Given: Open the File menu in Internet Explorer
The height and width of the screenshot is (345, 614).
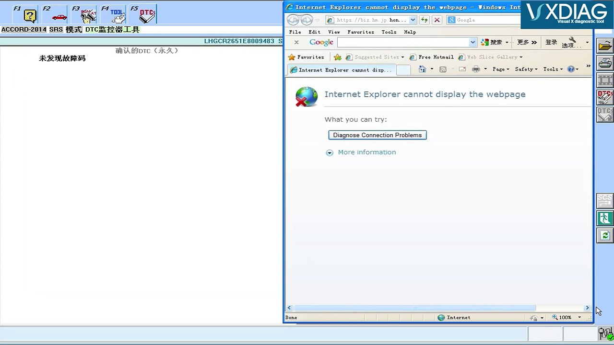Looking at the screenshot, I should (295, 32).
